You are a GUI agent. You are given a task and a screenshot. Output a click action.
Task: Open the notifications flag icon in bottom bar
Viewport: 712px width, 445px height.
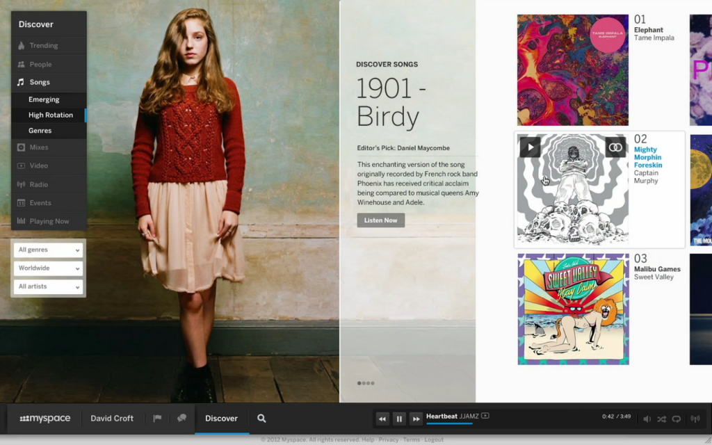tap(157, 418)
